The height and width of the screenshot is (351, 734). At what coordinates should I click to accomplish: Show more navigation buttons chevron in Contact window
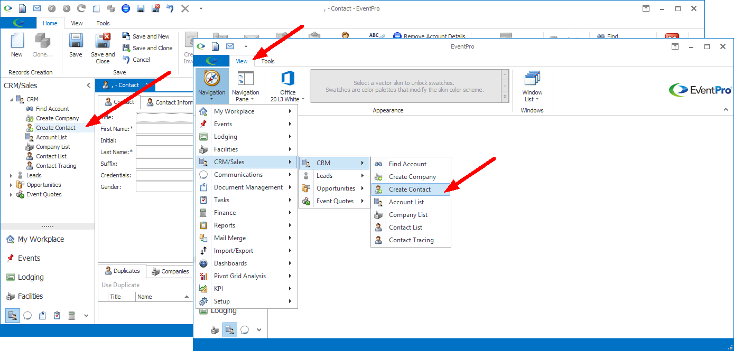[87, 316]
